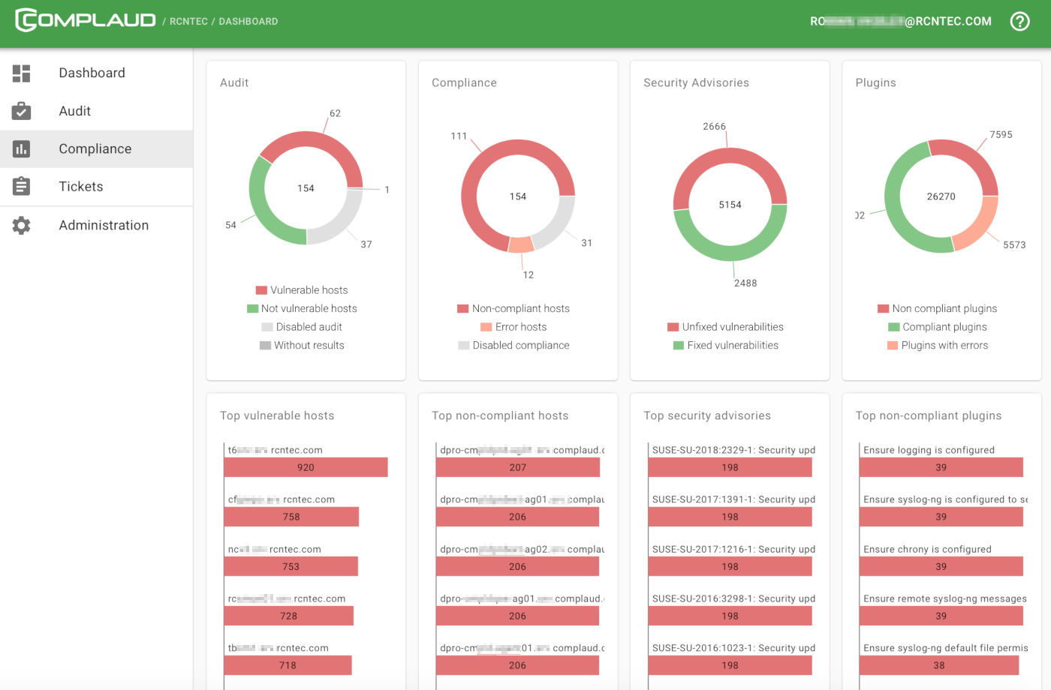This screenshot has width=1051, height=690.
Task: Click the Administration gear icon
Action: pyautogui.click(x=22, y=225)
